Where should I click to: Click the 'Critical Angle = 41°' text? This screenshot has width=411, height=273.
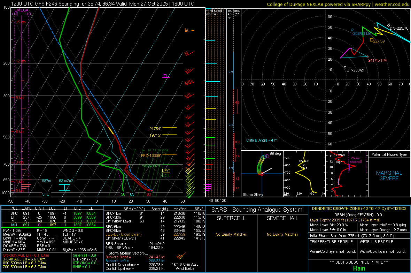[x=261, y=140]
